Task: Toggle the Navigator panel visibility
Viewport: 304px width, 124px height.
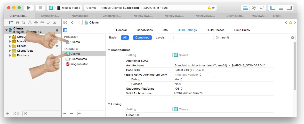Action: coord(273,8)
